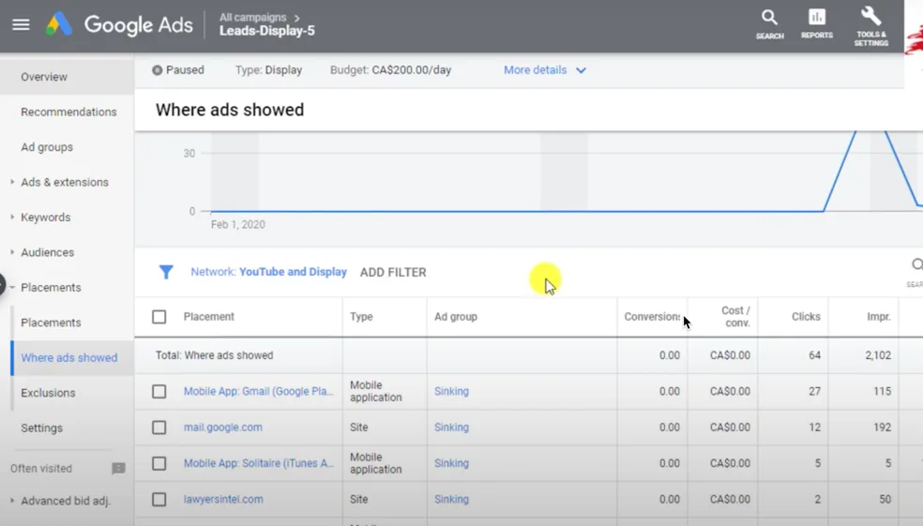Open the mail.google.com placement link
923x526 pixels.
click(223, 428)
